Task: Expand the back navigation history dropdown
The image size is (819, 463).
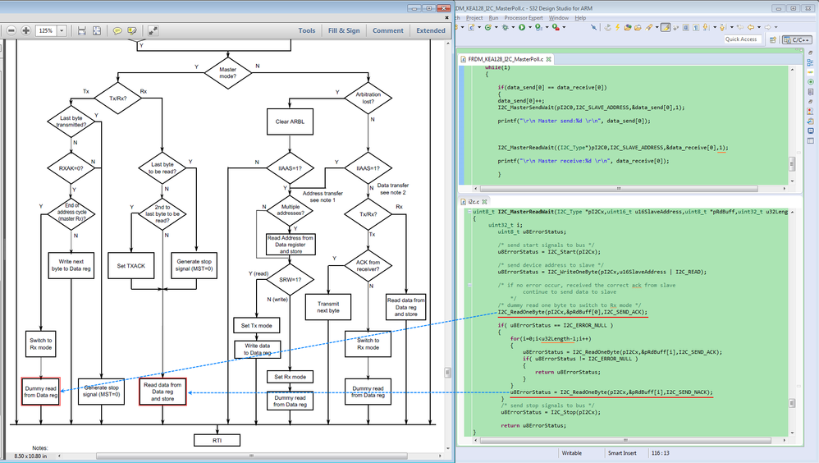Action: (x=758, y=27)
